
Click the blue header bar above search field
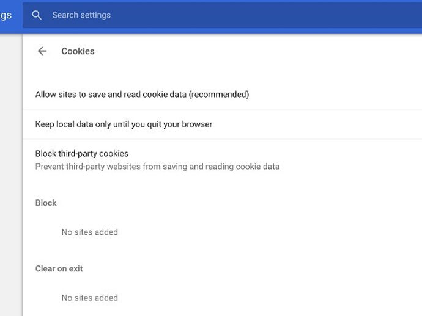[222, 1]
